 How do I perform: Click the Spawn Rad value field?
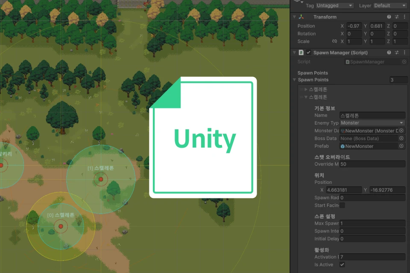tap(372, 197)
